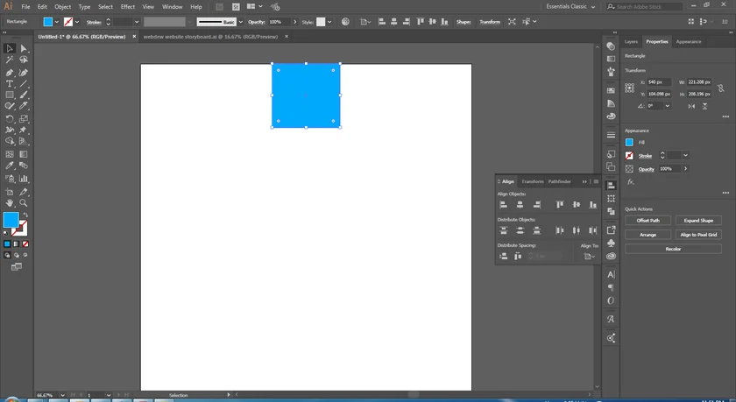Select the Type tool in the toolbar
This screenshot has width=736, height=402.
[x=10, y=84]
